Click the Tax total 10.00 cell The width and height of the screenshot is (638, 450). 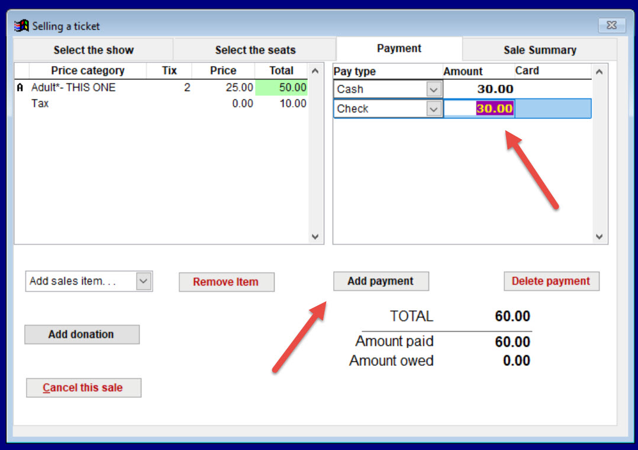tap(292, 104)
